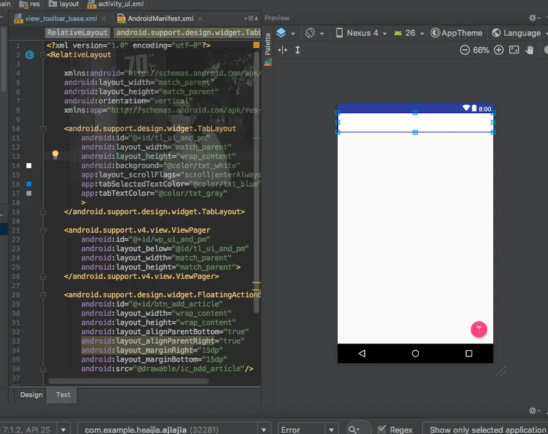The height and width of the screenshot is (434, 548).
Task: Click the lightbulb quick-fix icon in gutter
Action: point(55,155)
